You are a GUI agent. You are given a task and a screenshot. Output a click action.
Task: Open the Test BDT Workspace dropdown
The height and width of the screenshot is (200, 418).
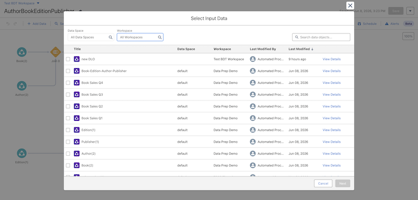click(21, 3)
